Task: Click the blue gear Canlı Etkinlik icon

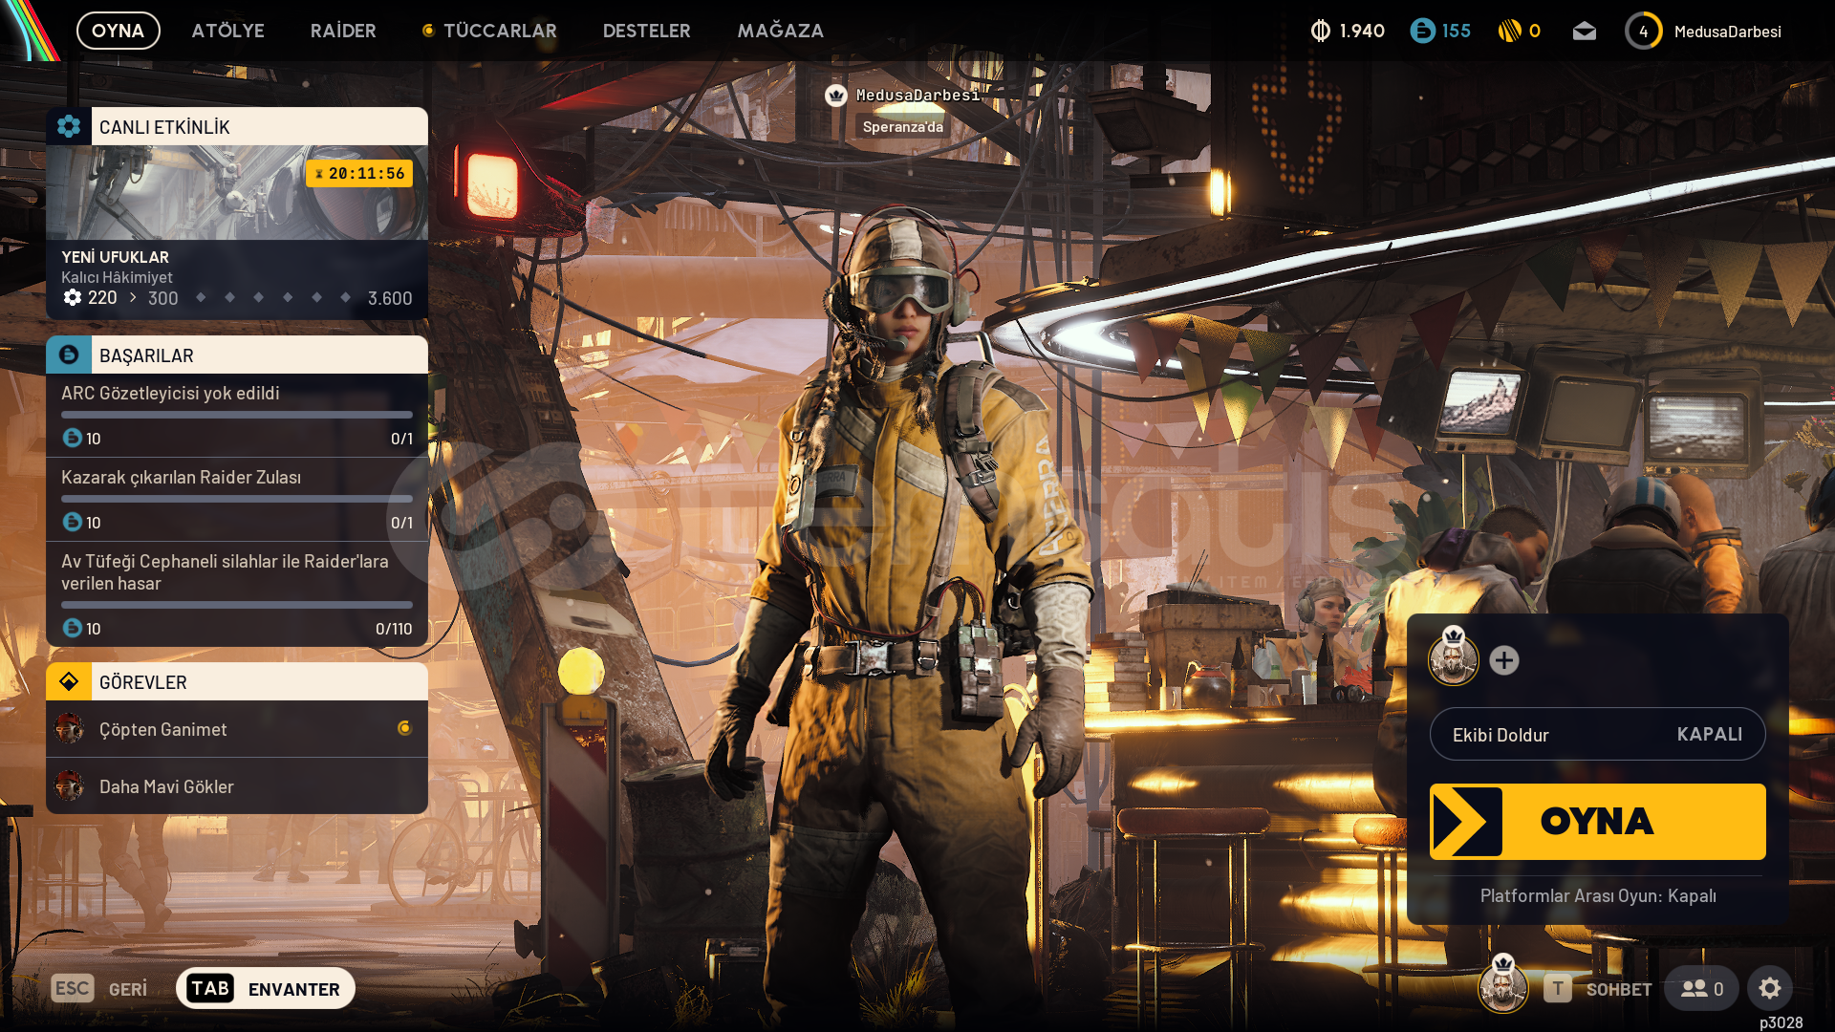Action: [x=69, y=126]
